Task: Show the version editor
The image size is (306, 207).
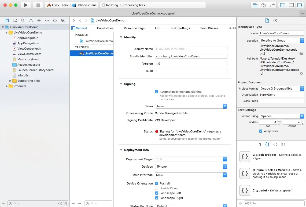Action: [272, 5]
